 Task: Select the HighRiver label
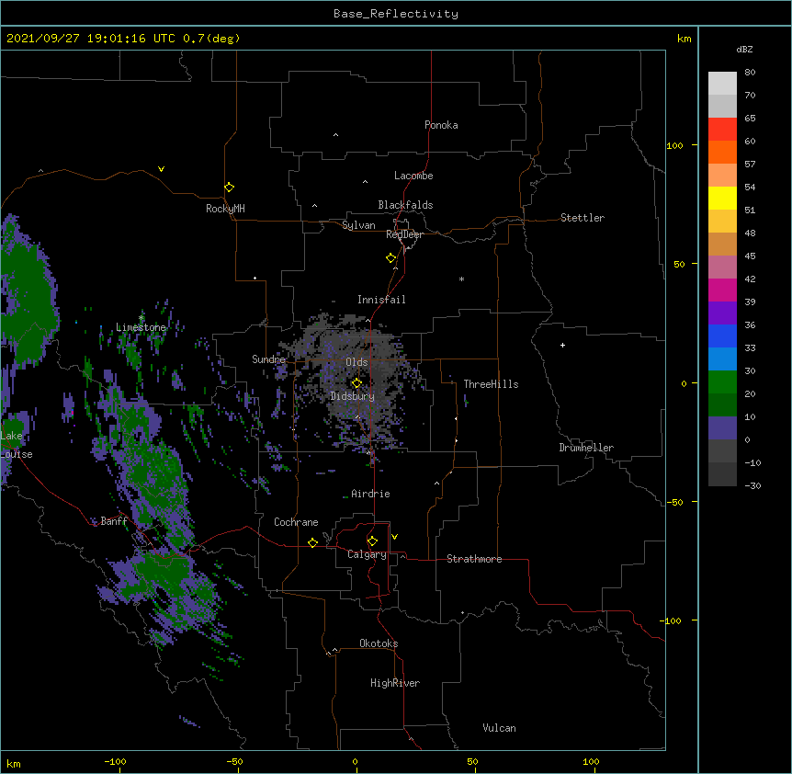[395, 683]
